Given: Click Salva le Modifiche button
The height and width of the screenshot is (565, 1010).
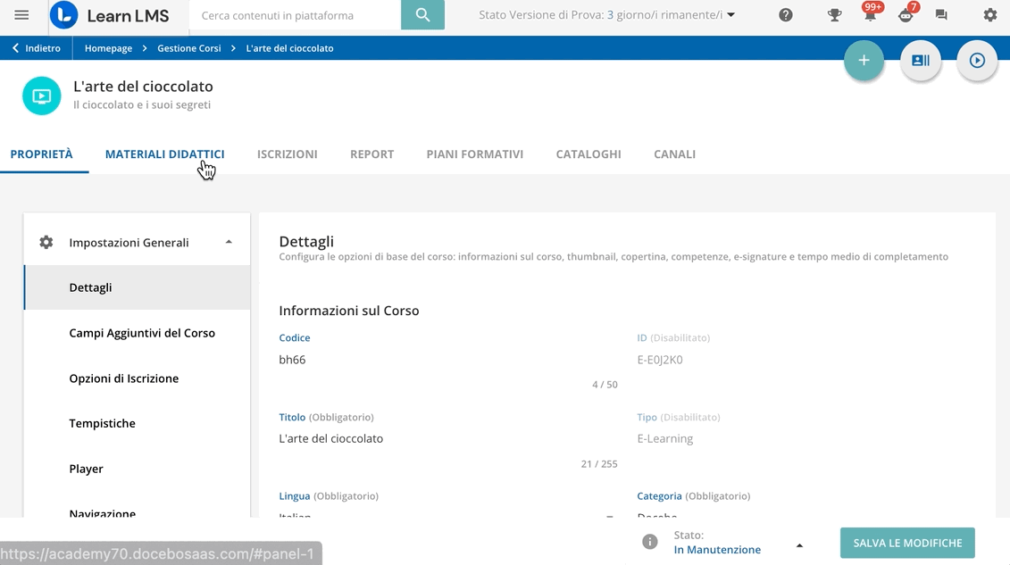Looking at the screenshot, I should (x=907, y=543).
